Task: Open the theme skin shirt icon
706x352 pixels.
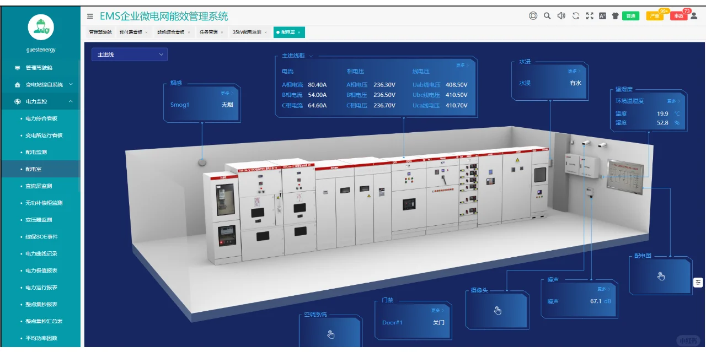Action: tap(616, 16)
